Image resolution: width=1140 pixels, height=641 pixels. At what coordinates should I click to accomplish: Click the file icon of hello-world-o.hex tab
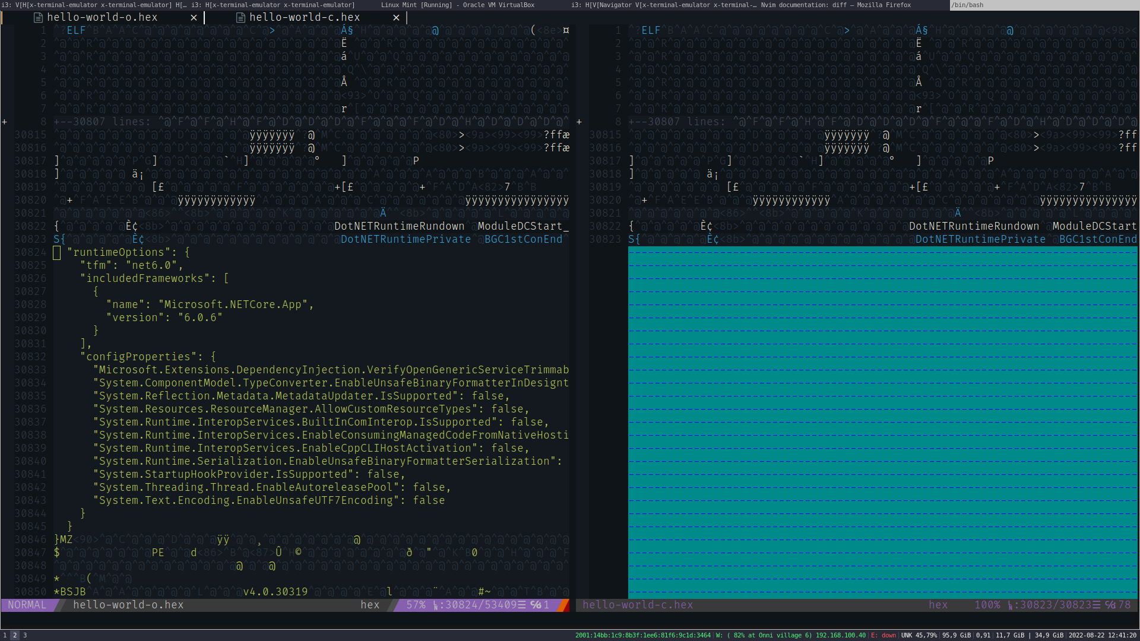(38, 18)
